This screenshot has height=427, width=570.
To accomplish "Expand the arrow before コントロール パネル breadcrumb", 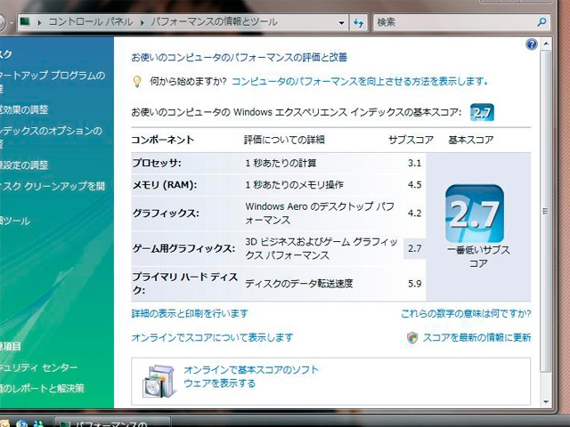I will (39, 22).
